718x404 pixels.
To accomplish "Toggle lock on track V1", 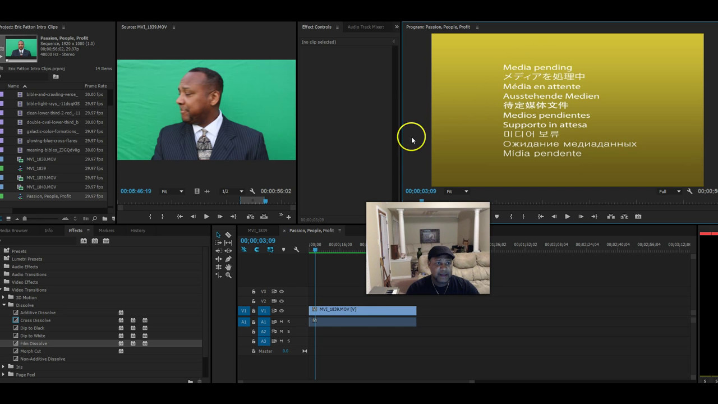I will (x=254, y=311).
